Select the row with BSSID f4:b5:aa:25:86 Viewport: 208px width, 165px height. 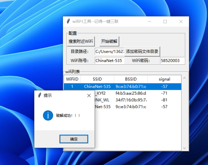pos(138,93)
